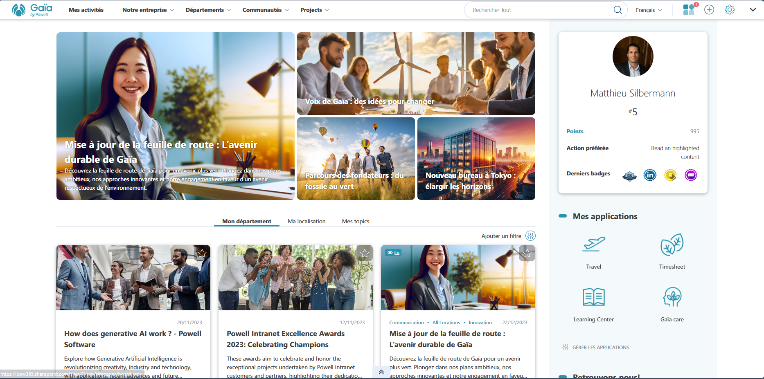
Task: Click Ajouter un filtre
Action: [501, 236]
